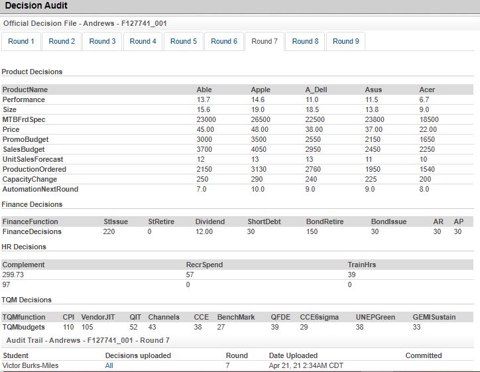
Task: Click the Able product column header
Action: tap(204, 90)
